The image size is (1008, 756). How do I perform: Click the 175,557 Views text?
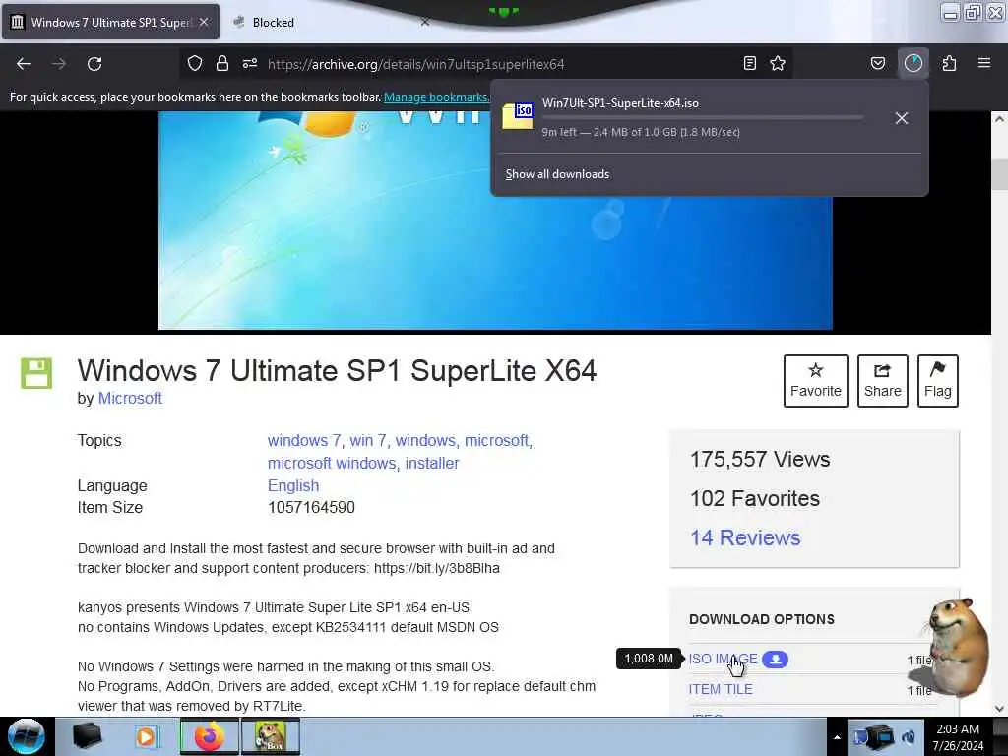click(x=760, y=460)
